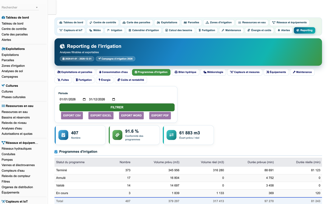
Task: Switch to Exploitations et parcelles report tab
Action: click(x=75, y=72)
